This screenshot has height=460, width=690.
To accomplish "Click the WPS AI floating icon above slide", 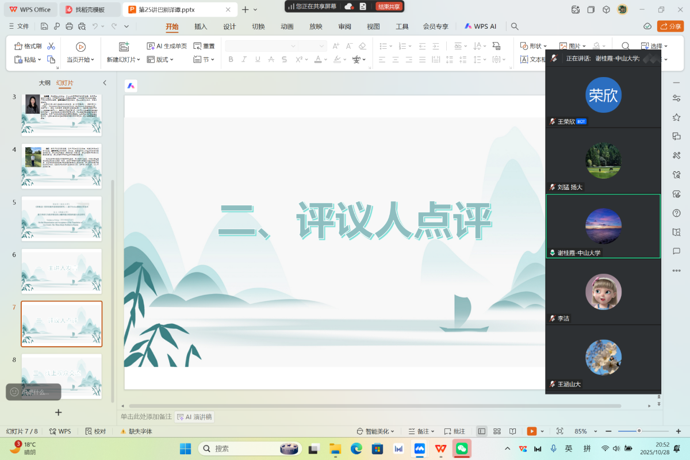I will point(131,86).
